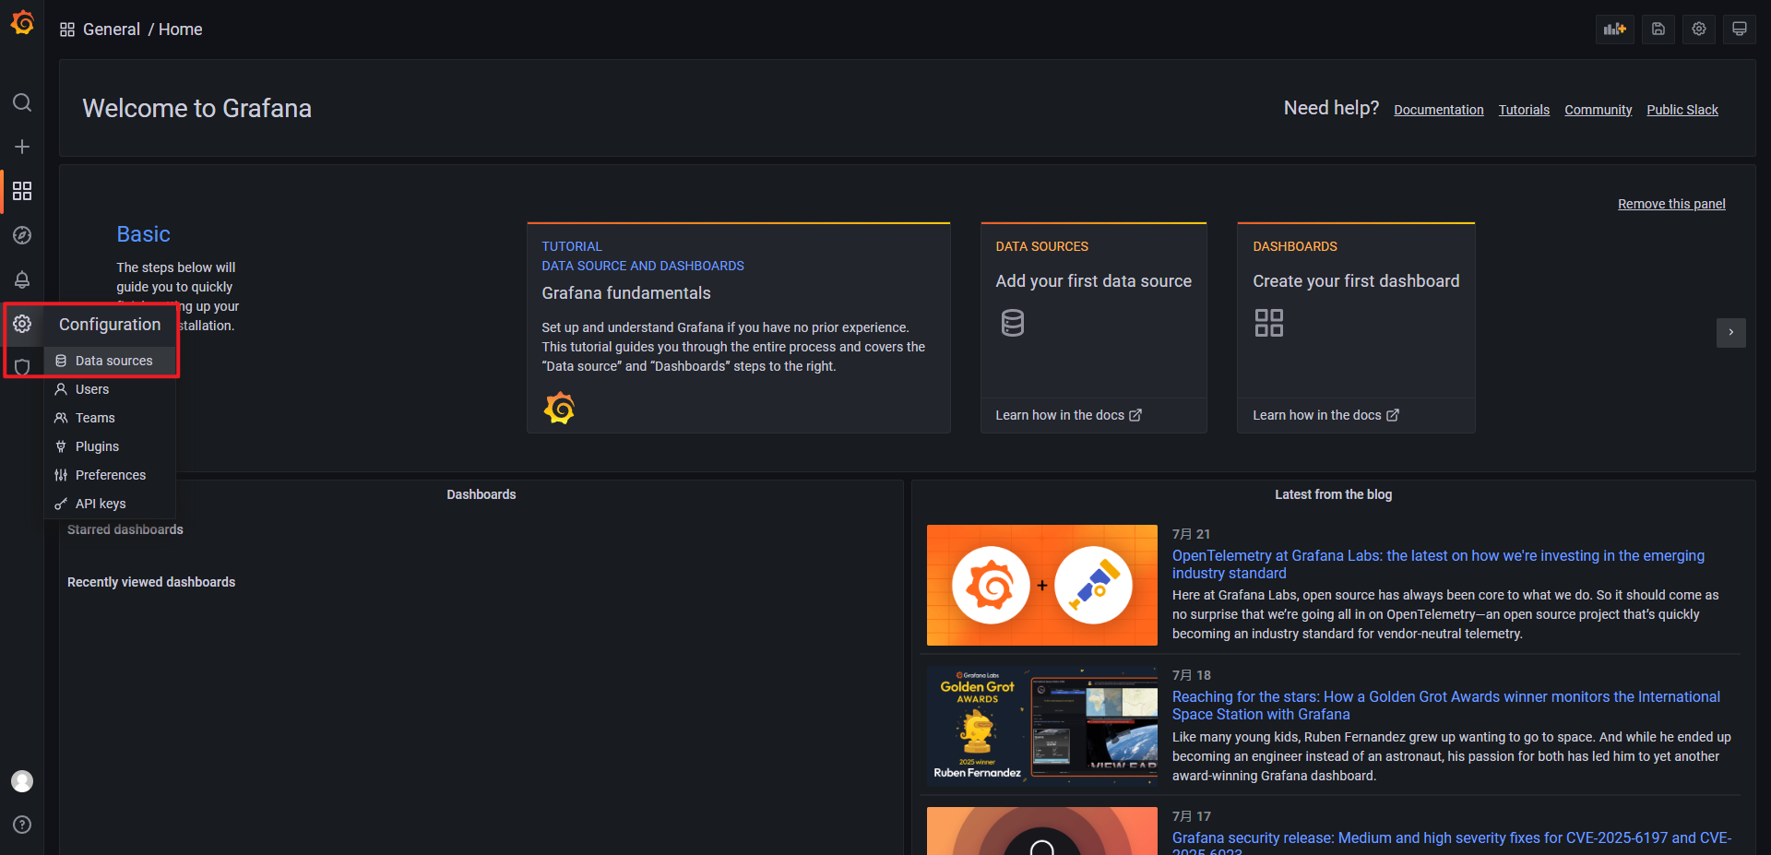Select API keys in Configuration menu
This screenshot has height=855, width=1771.
110,504
